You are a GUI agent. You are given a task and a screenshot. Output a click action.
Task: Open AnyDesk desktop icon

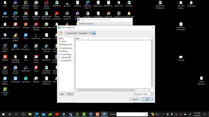coord(5,58)
